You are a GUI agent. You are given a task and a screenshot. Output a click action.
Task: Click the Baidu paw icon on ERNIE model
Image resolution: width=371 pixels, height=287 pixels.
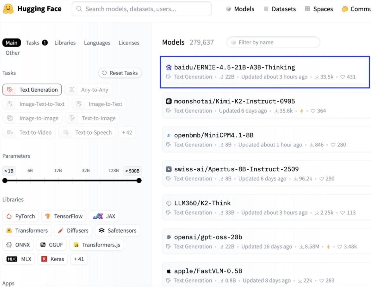[169, 67]
